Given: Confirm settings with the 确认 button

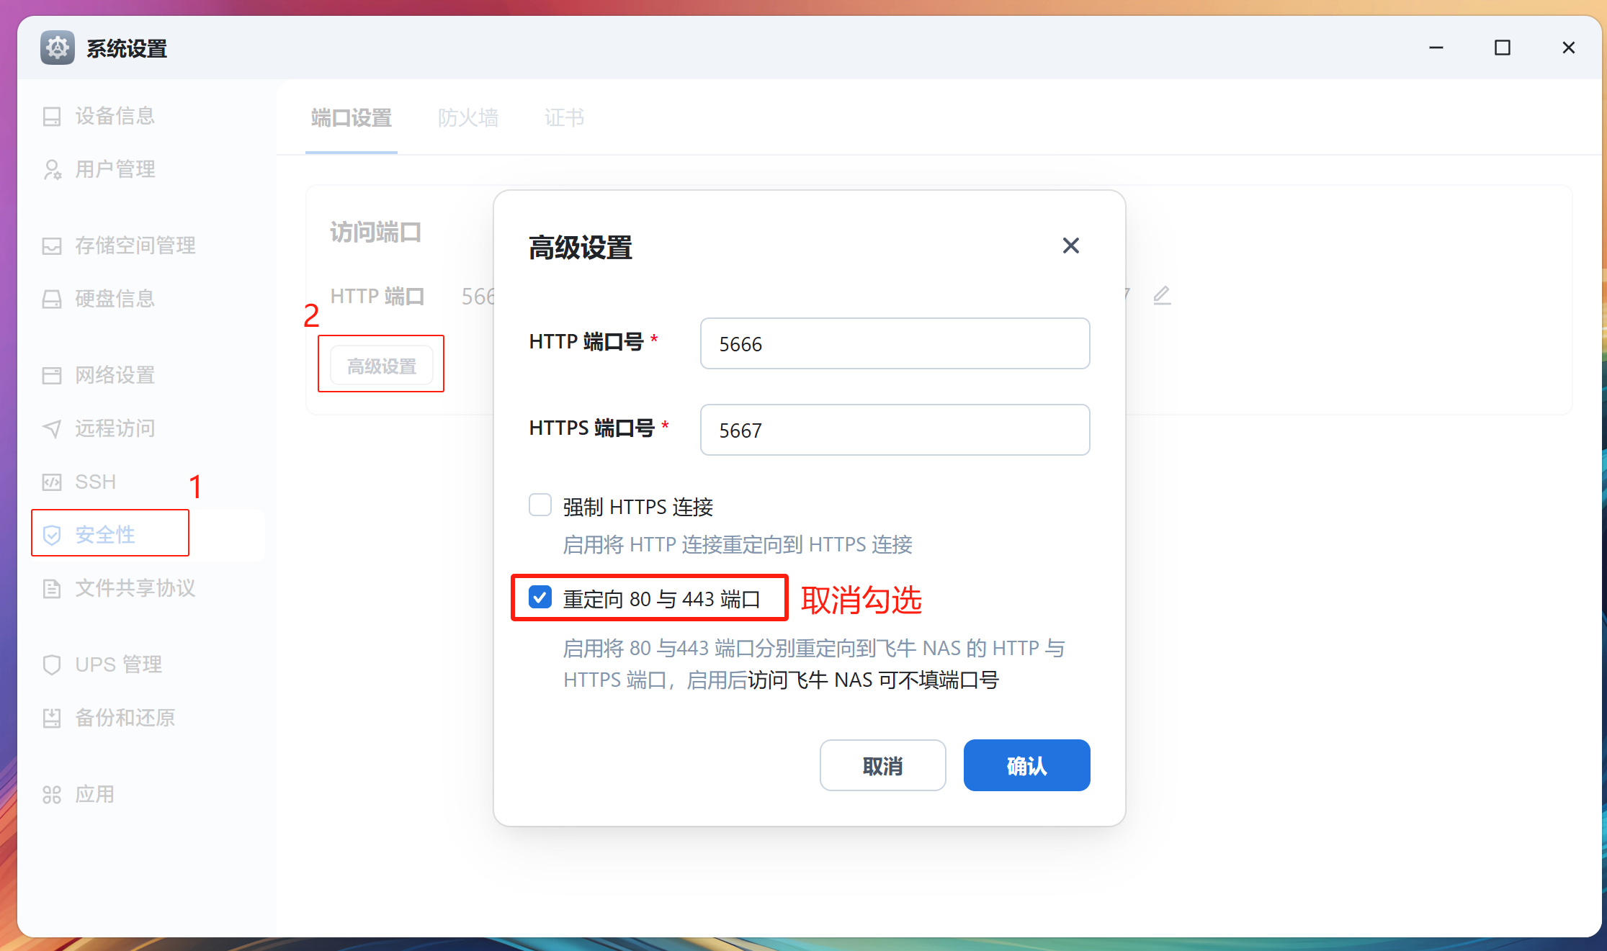Looking at the screenshot, I should 1026,765.
